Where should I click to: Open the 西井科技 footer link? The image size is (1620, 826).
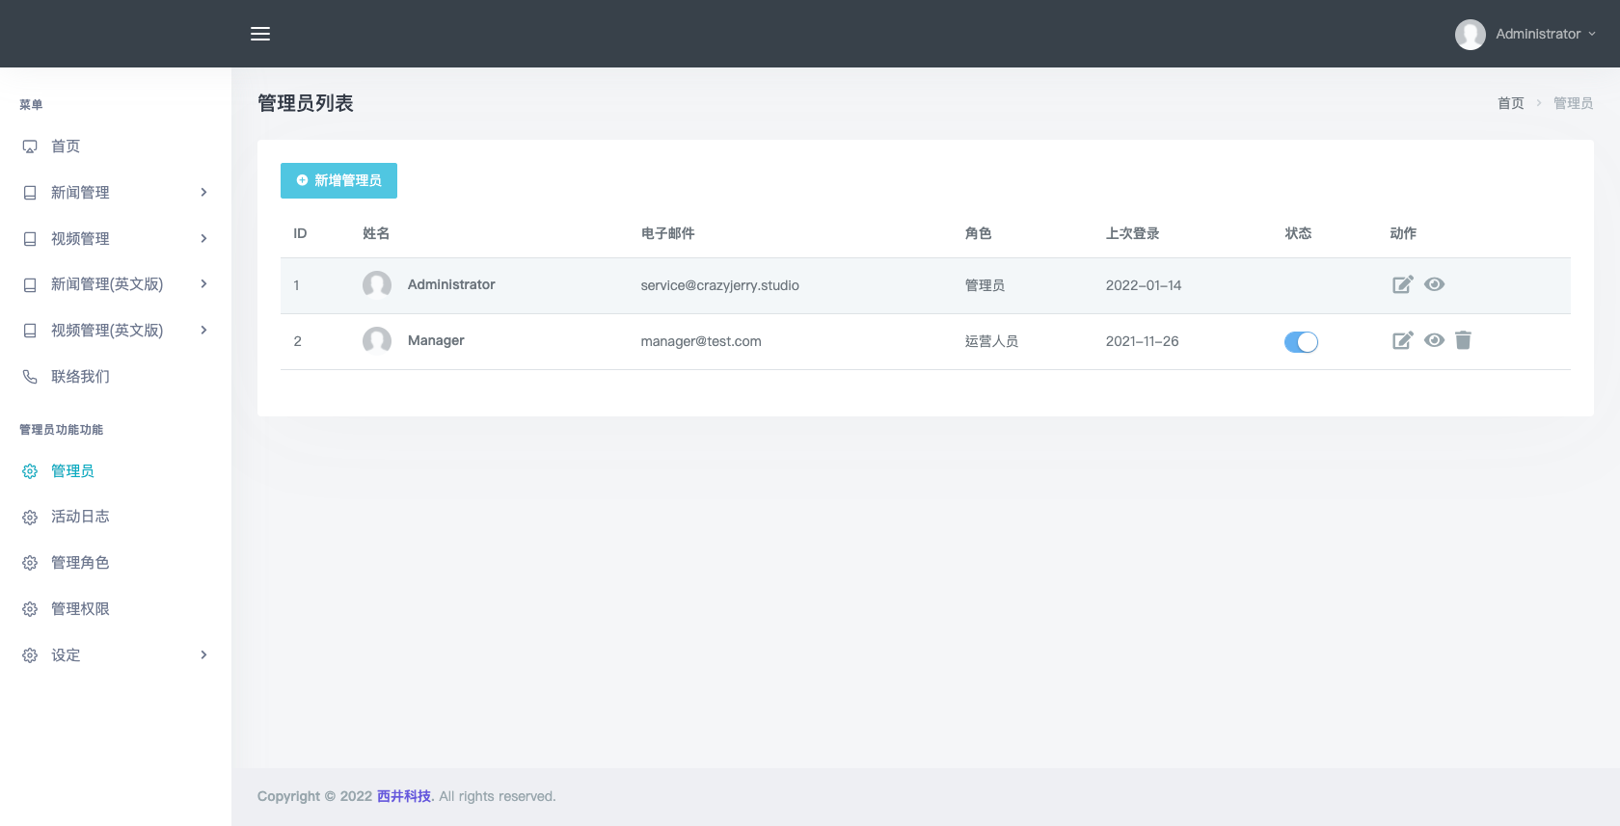[403, 796]
